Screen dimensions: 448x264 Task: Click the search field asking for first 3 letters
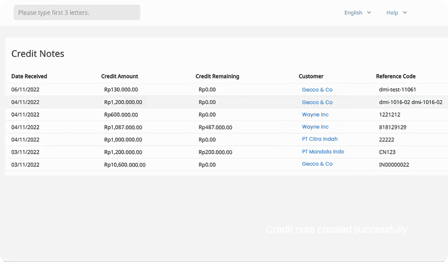tap(77, 13)
